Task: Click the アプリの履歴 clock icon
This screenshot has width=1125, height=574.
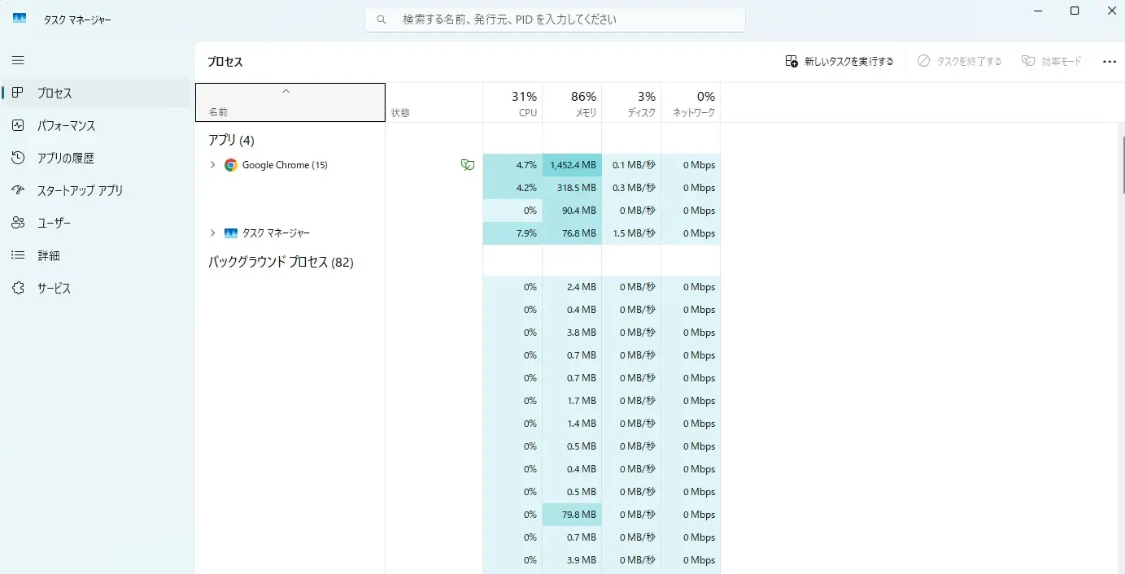Action: 18,158
